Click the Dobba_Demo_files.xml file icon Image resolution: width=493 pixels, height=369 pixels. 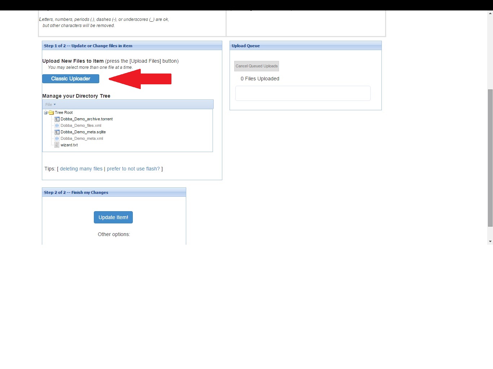pyautogui.click(x=57, y=125)
